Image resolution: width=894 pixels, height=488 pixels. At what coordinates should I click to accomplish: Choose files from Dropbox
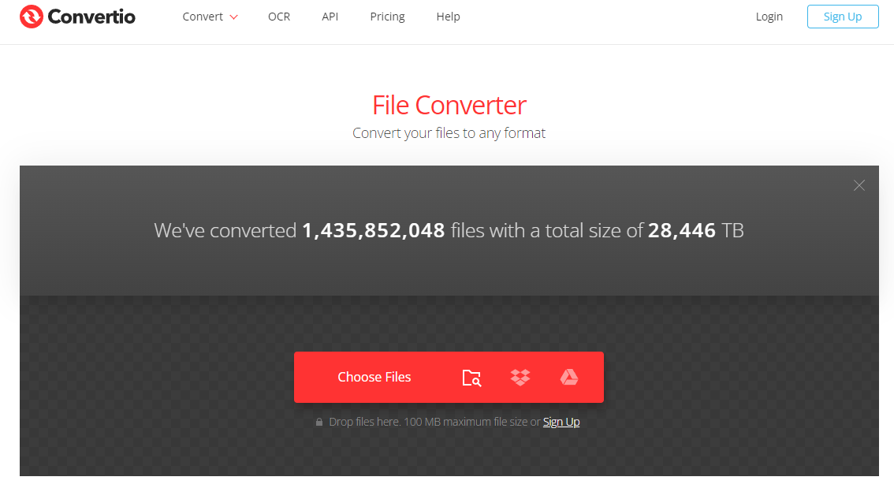[x=520, y=378]
